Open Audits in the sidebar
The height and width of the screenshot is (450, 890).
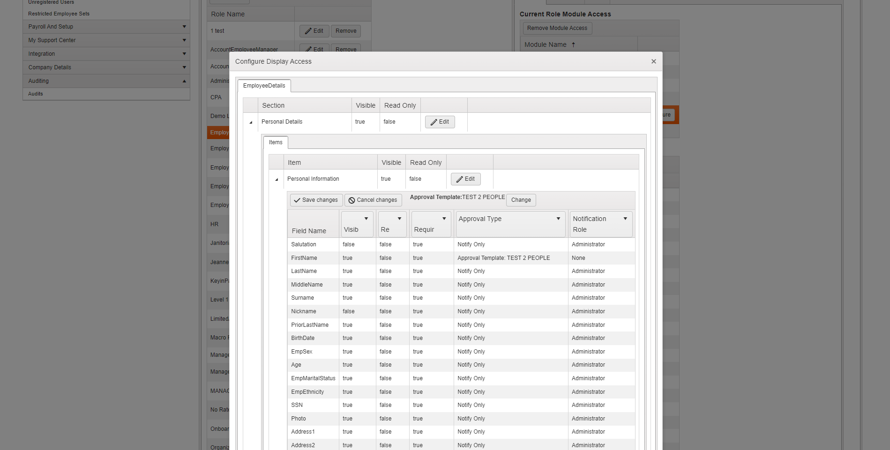(x=36, y=94)
